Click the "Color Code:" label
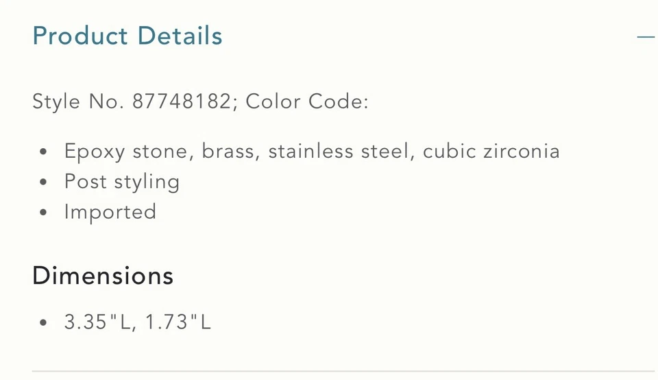658x380 pixels. (307, 102)
